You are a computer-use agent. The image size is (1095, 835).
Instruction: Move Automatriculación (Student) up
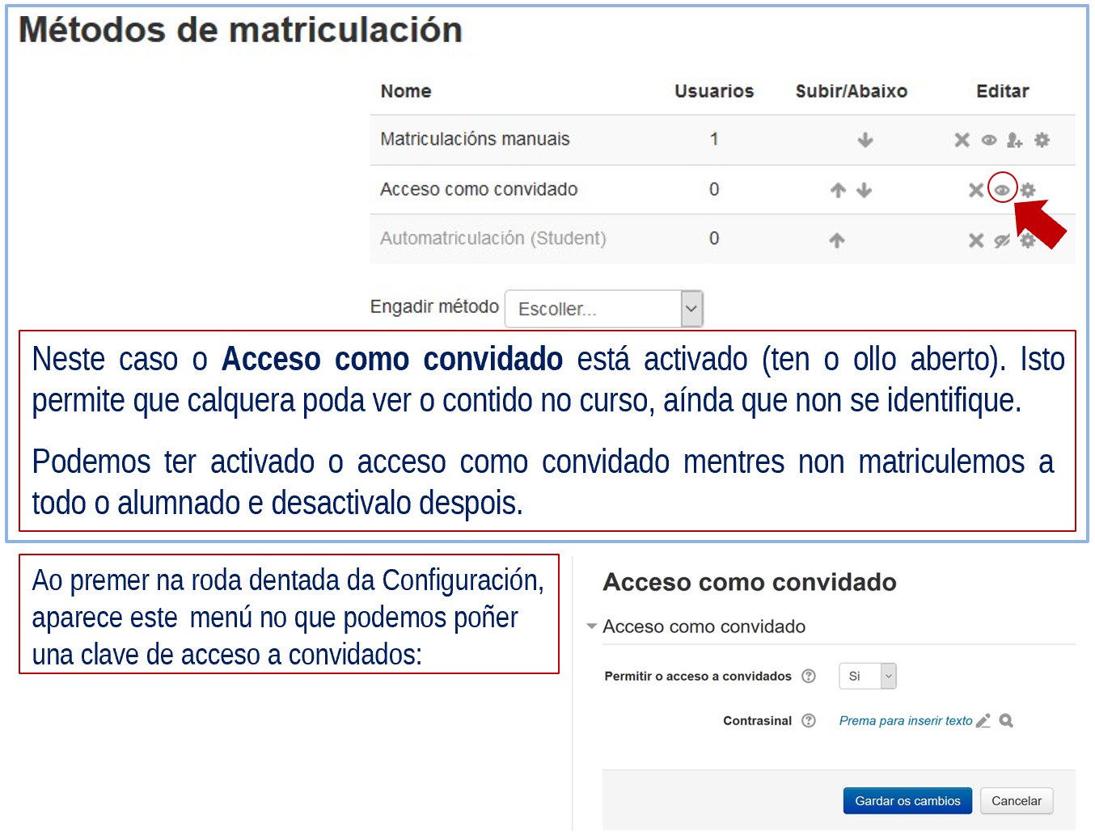837,240
